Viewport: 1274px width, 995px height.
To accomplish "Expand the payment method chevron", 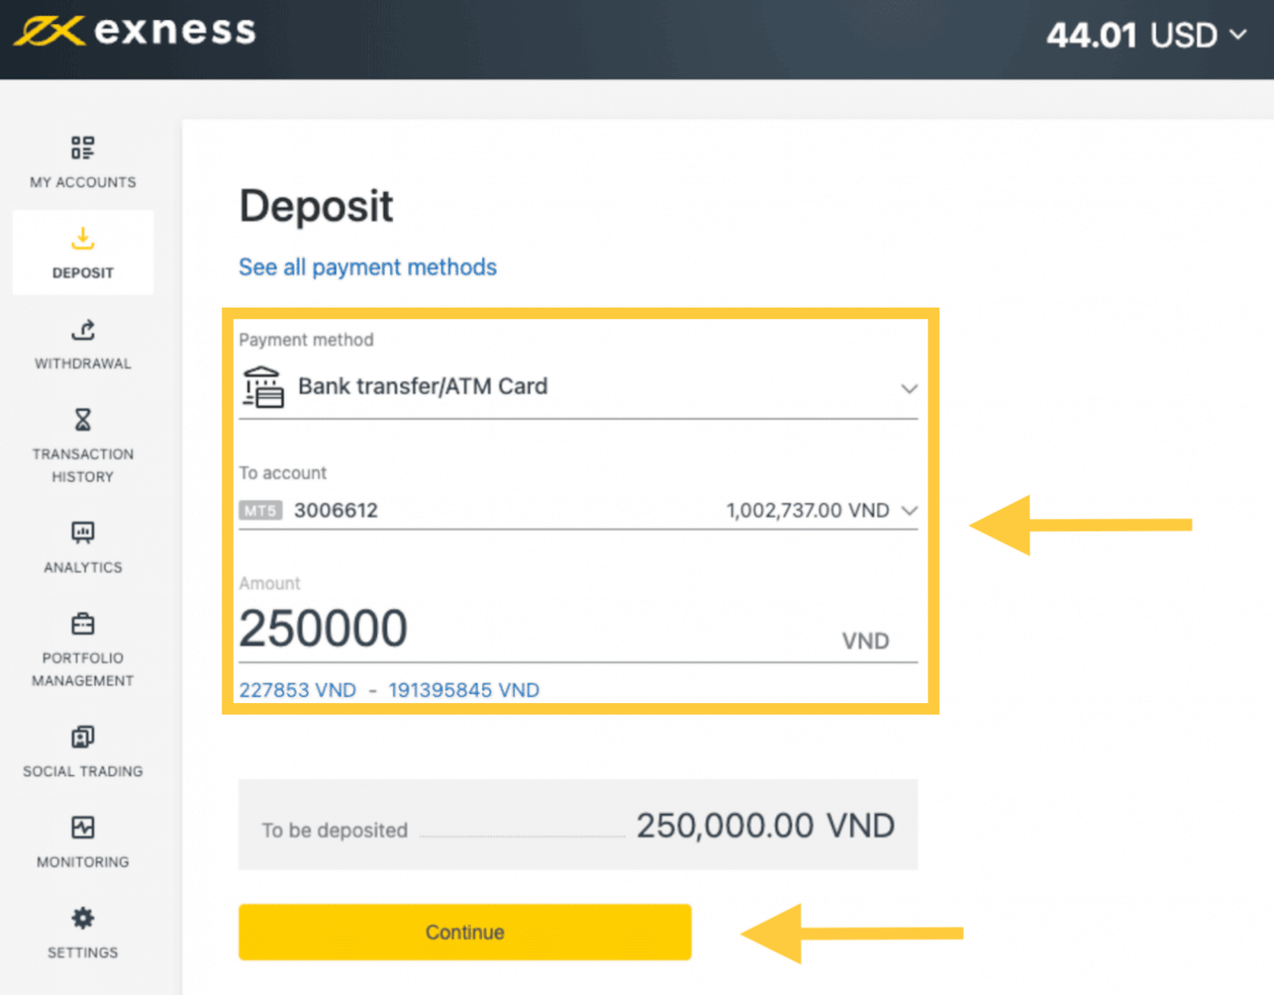I will pos(909,388).
